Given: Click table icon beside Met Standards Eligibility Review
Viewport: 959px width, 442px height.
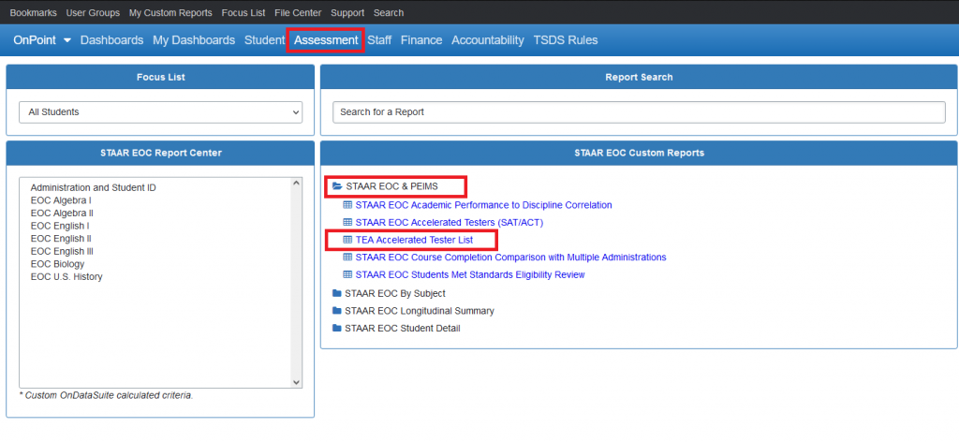Looking at the screenshot, I should [x=347, y=275].
